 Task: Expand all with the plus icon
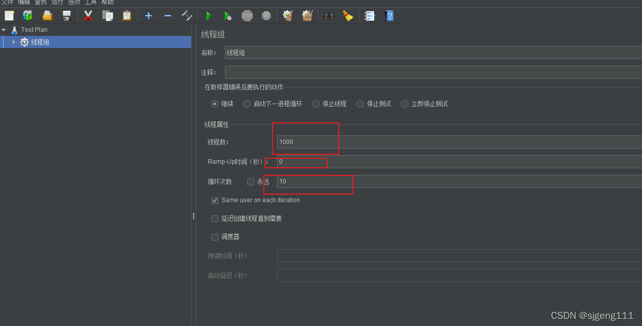(149, 16)
